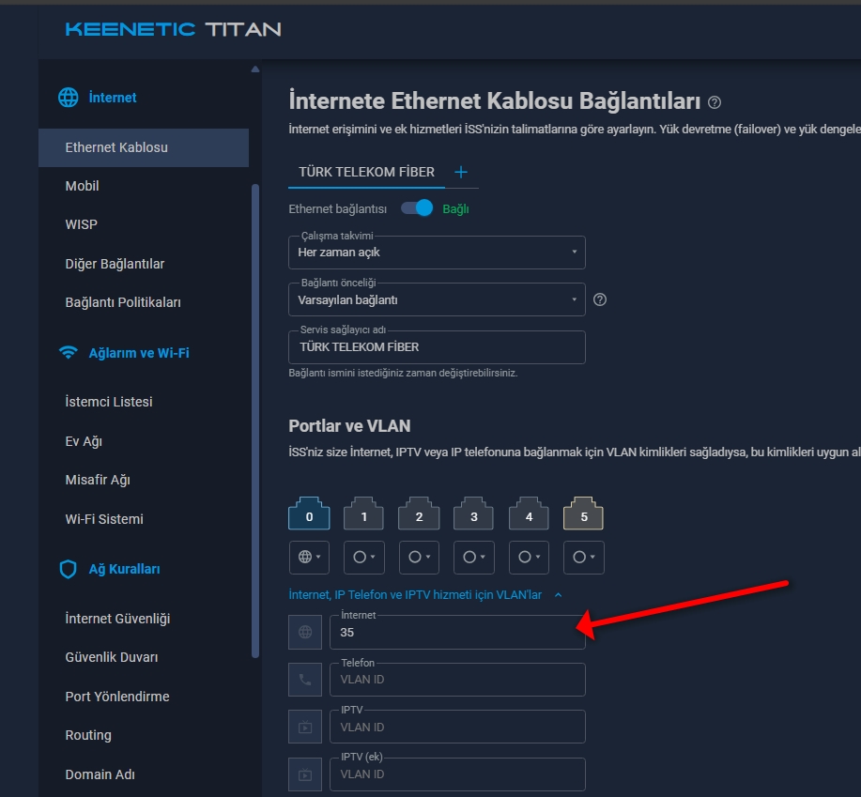This screenshot has width=861, height=797.
Task: Click TV icon left of IPTV (ek) field
Action: pyautogui.click(x=305, y=774)
